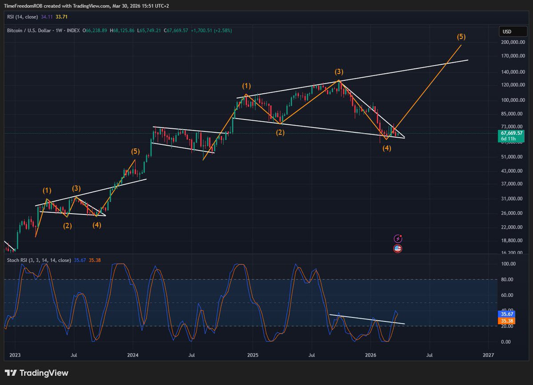Click the 80.00 Stoch RSI axis label
The width and height of the screenshot is (533, 385).
coord(508,279)
